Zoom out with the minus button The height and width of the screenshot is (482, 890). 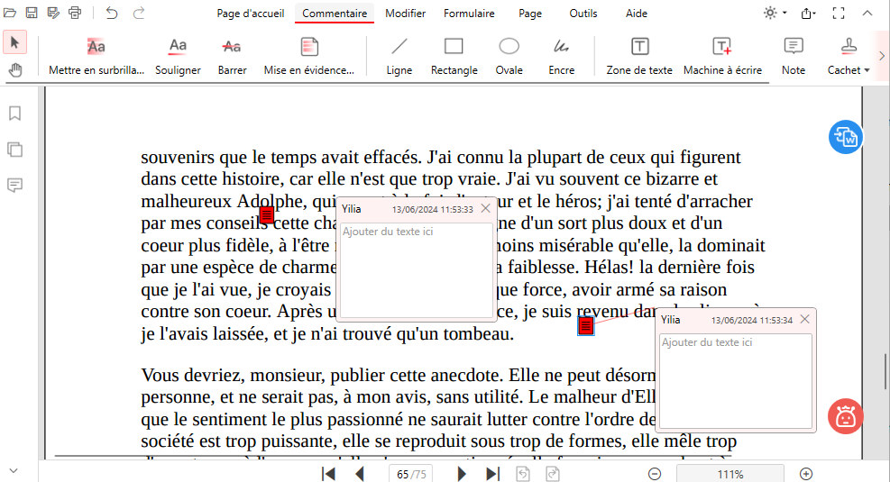[x=655, y=474]
